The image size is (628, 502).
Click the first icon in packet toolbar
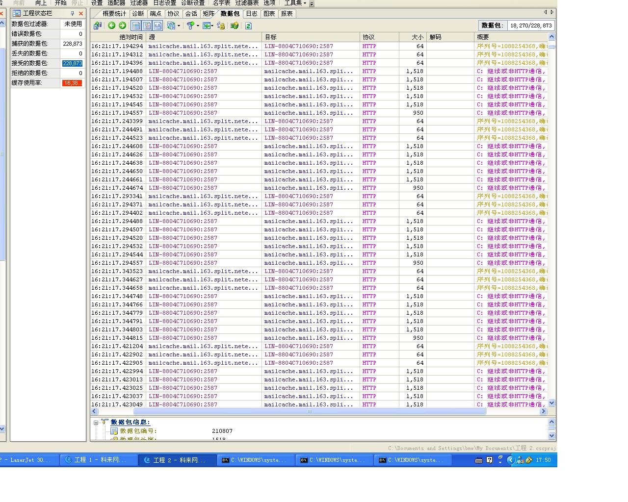98,25
